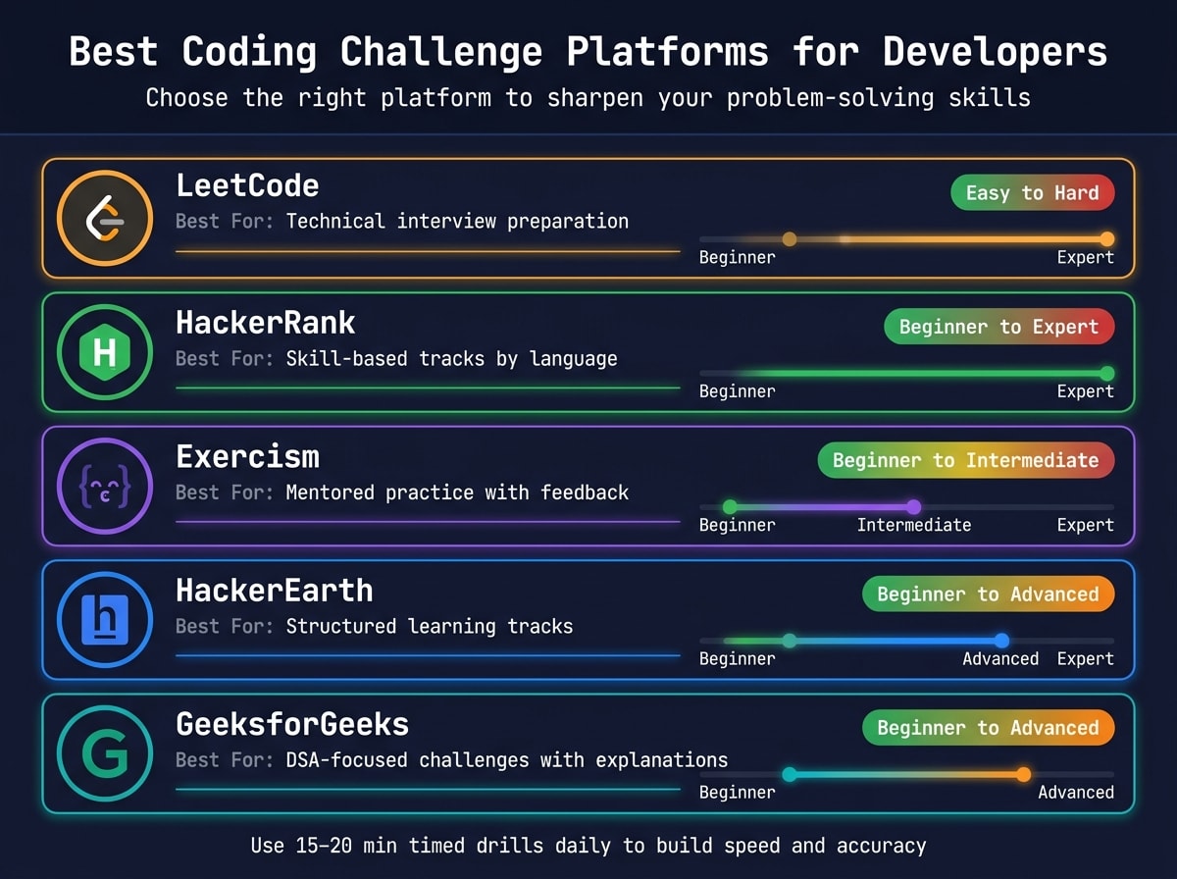Click 'Structured learning tracks' text
Image resolution: width=1177 pixels, height=879 pixels.
[x=429, y=626]
